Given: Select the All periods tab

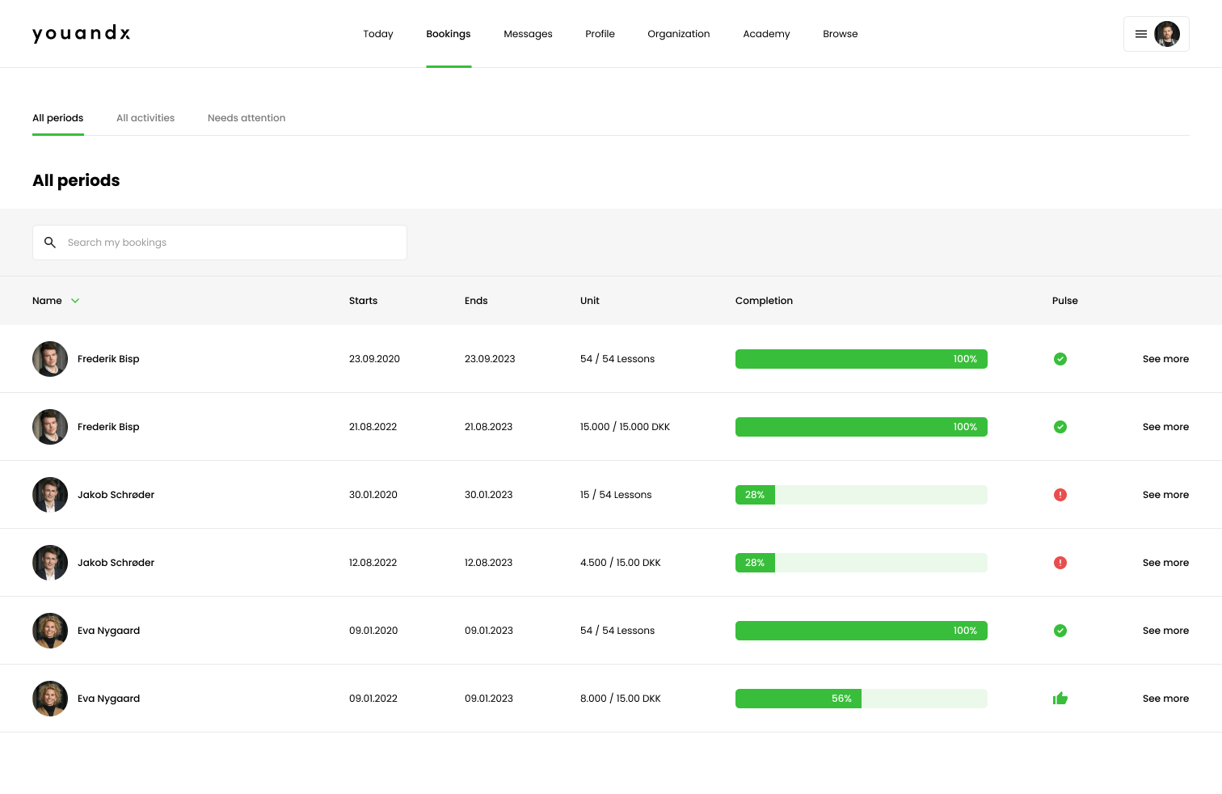Looking at the screenshot, I should [x=58, y=118].
